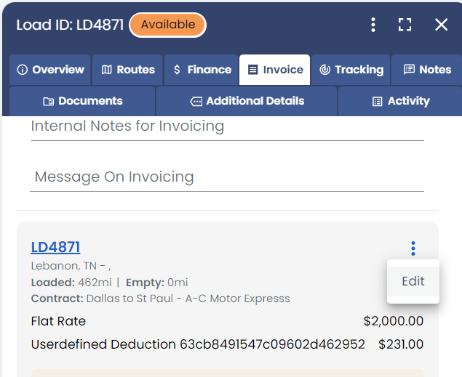Click the Userdefined Deduction amount $231.00
Viewport: 462px width, 377px height.
click(401, 344)
